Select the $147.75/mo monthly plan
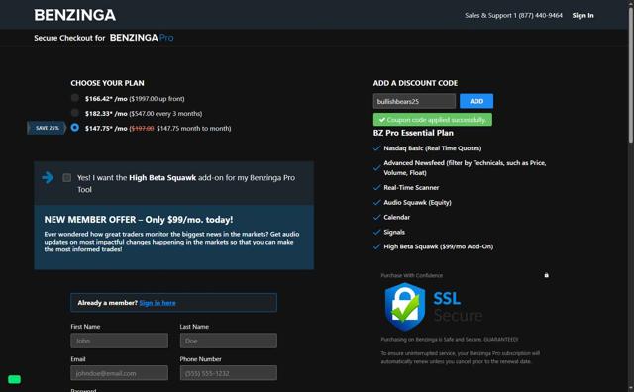The height and width of the screenshot is (392, 634). 75,128
